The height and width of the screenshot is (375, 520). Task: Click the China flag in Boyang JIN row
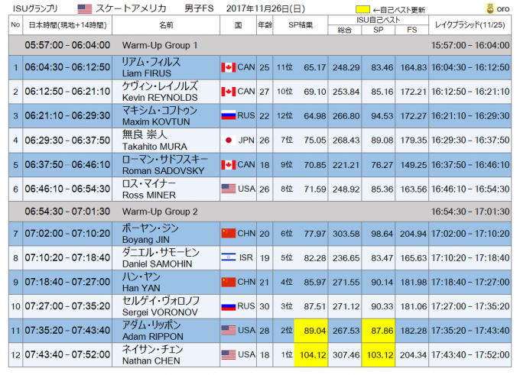227,233
